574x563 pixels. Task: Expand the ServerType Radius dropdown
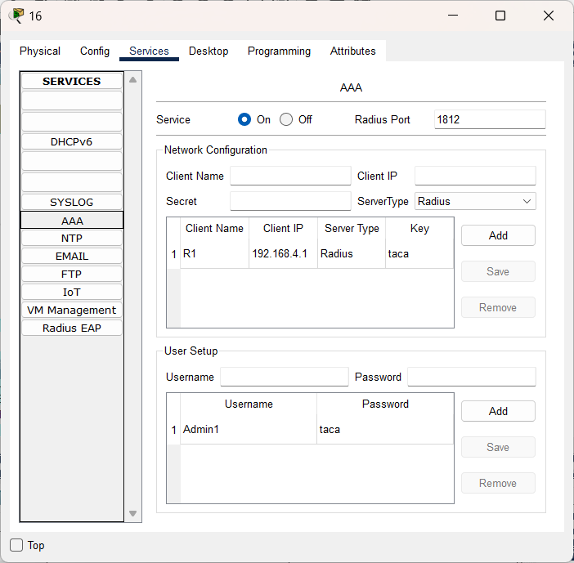(x=475, y=201)
